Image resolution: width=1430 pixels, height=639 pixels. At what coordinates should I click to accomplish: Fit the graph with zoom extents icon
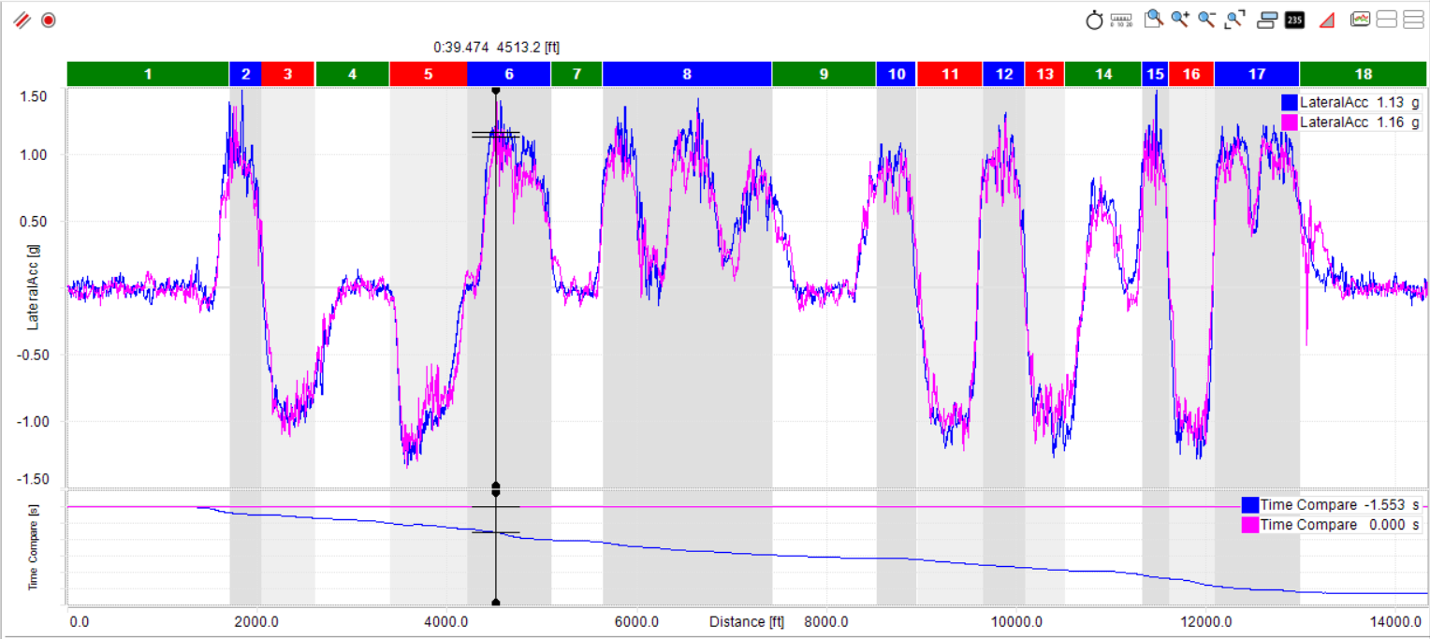[1235, 19]
